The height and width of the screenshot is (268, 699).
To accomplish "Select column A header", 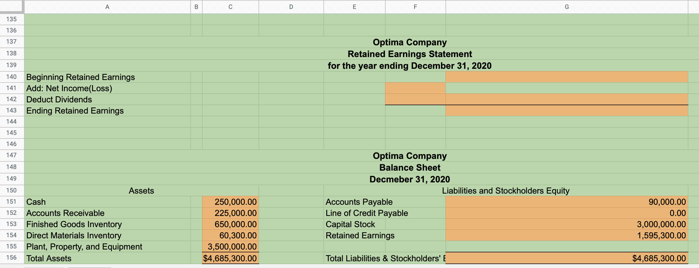I will click(x=107, y=7).
